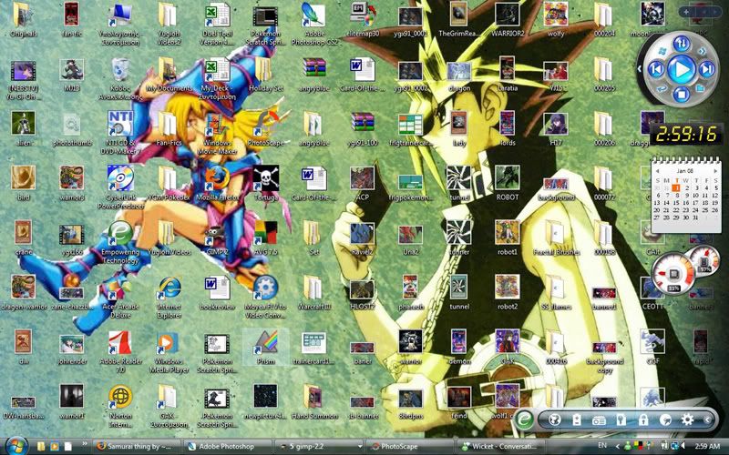
Task: Click the globe icon in the Acer dock
Action: pos(554,420)
